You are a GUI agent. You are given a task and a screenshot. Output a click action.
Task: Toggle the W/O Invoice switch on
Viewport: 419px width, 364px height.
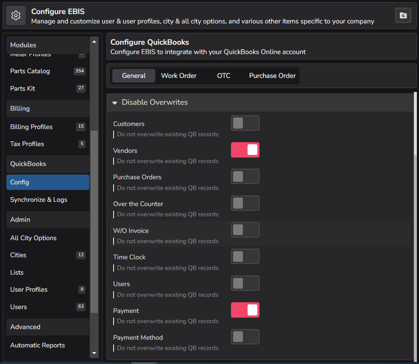pyautogui.click(x=245, y=230)
